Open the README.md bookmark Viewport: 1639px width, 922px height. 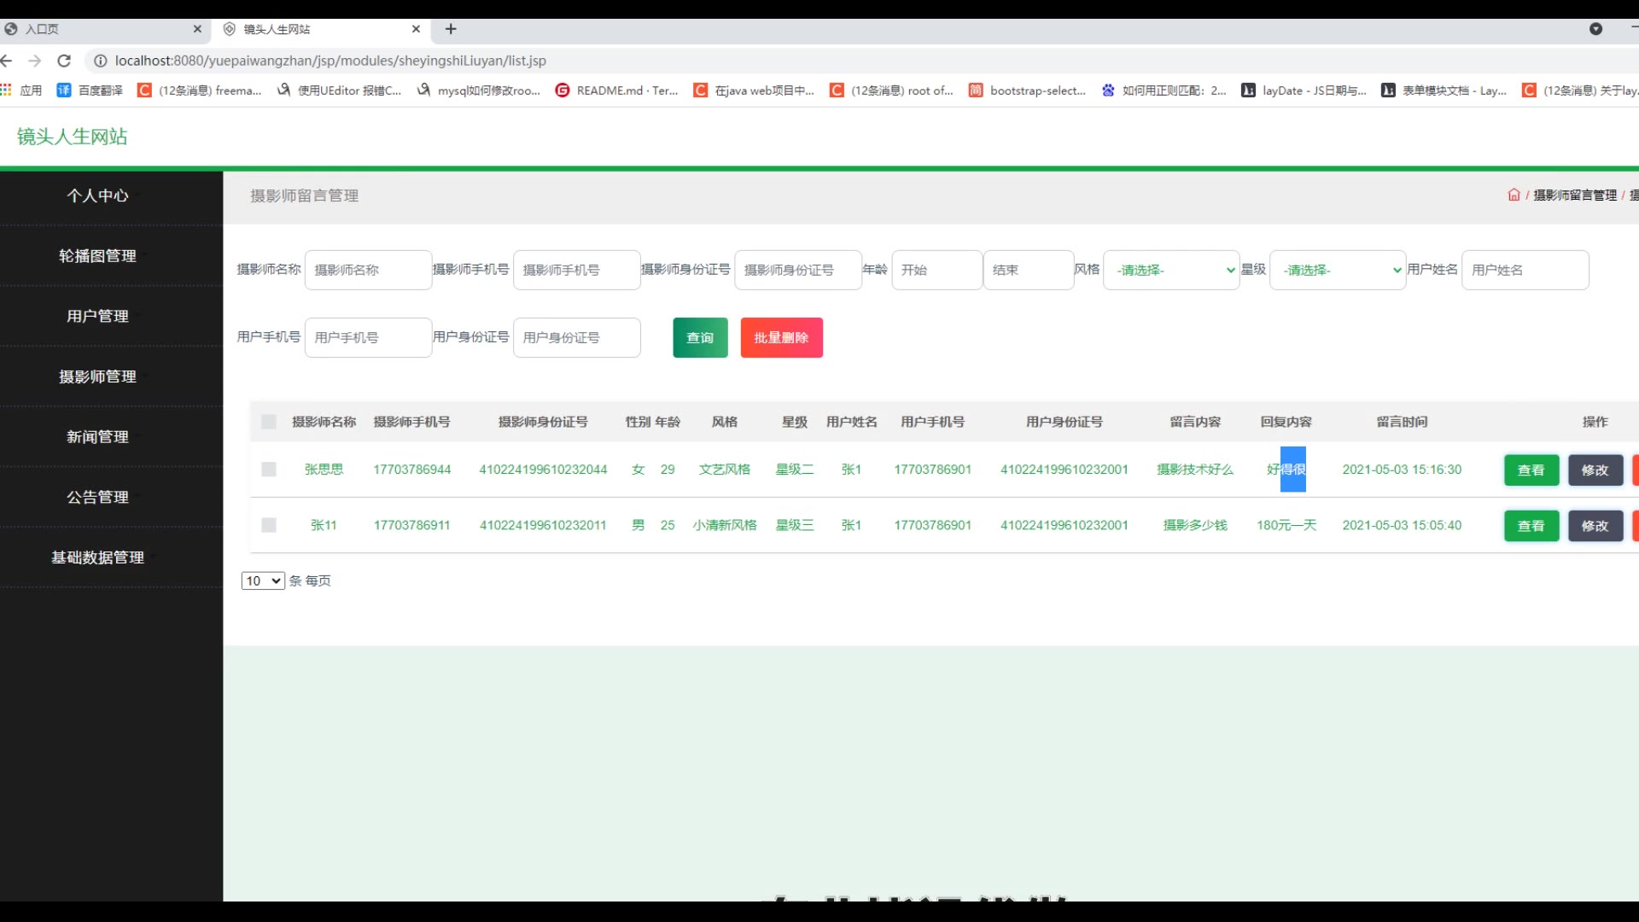[616, 90]
